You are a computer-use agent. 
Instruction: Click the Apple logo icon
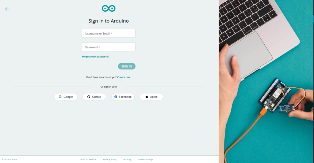coord(147,97)
